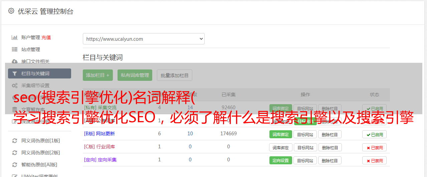Click the value 10 in 网站更新 row

pyautogui.click(x=190, y=134)
